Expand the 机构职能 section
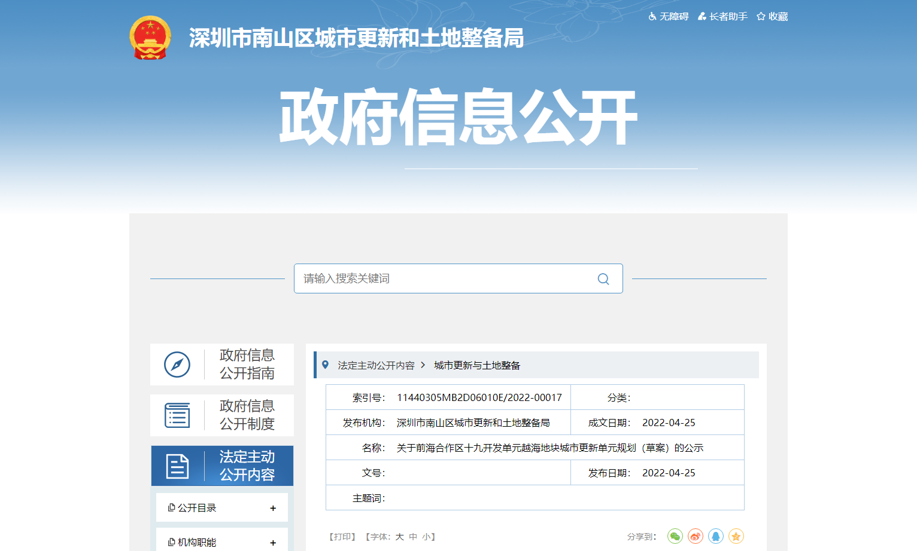This screenshot has width=917, height=551. (273, 542)
